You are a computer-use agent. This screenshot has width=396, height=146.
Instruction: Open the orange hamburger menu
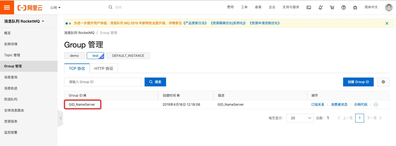coord(7,7)
